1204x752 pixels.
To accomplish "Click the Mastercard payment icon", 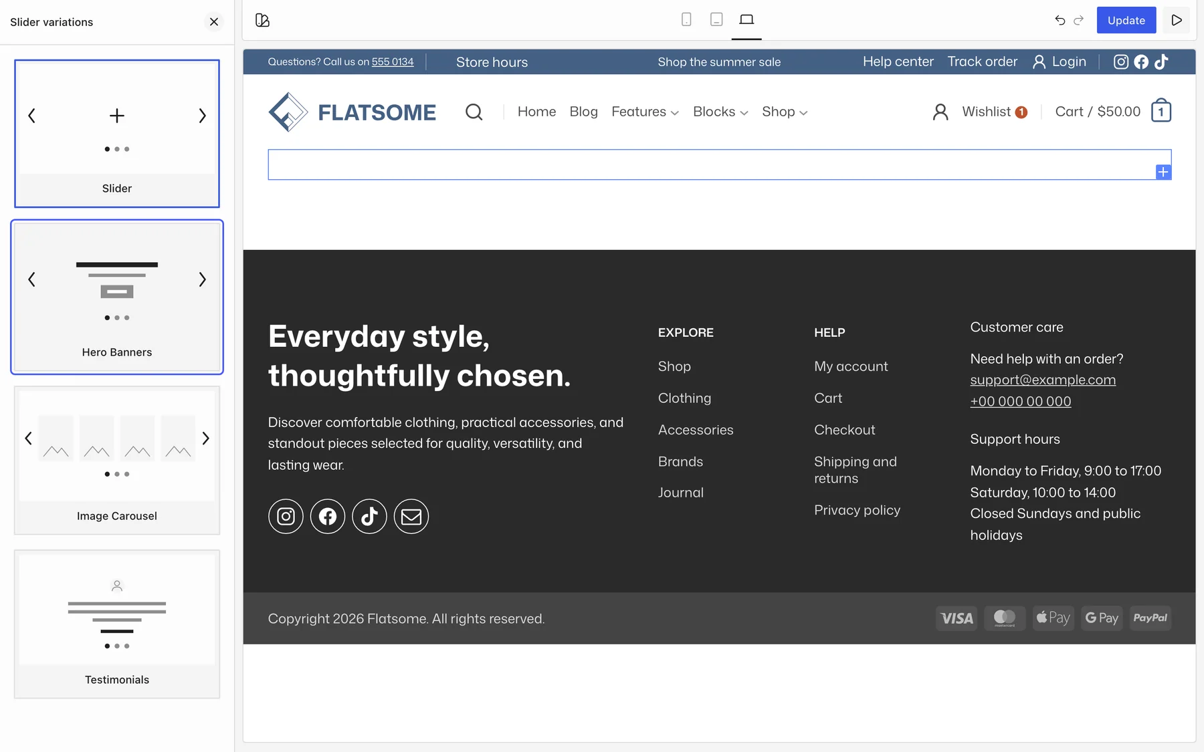I will tap(1005, 618).
